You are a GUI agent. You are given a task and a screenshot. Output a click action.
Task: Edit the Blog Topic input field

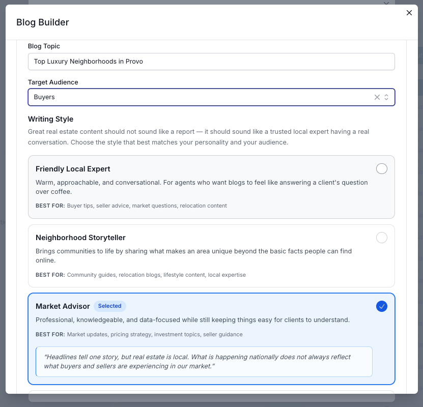point(211,62)
